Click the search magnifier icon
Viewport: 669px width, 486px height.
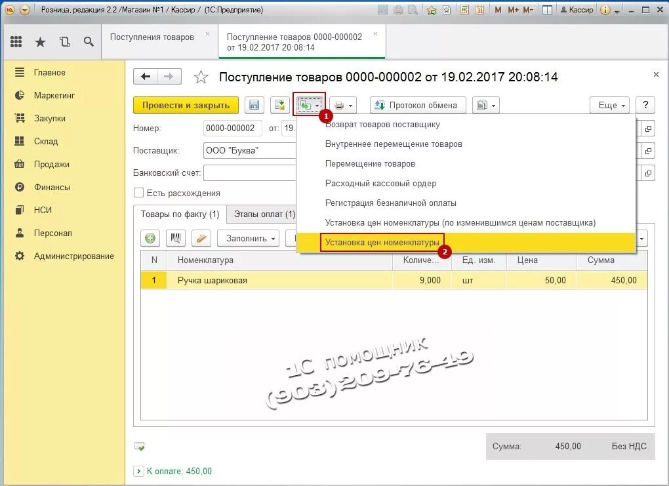coord(89,42)
